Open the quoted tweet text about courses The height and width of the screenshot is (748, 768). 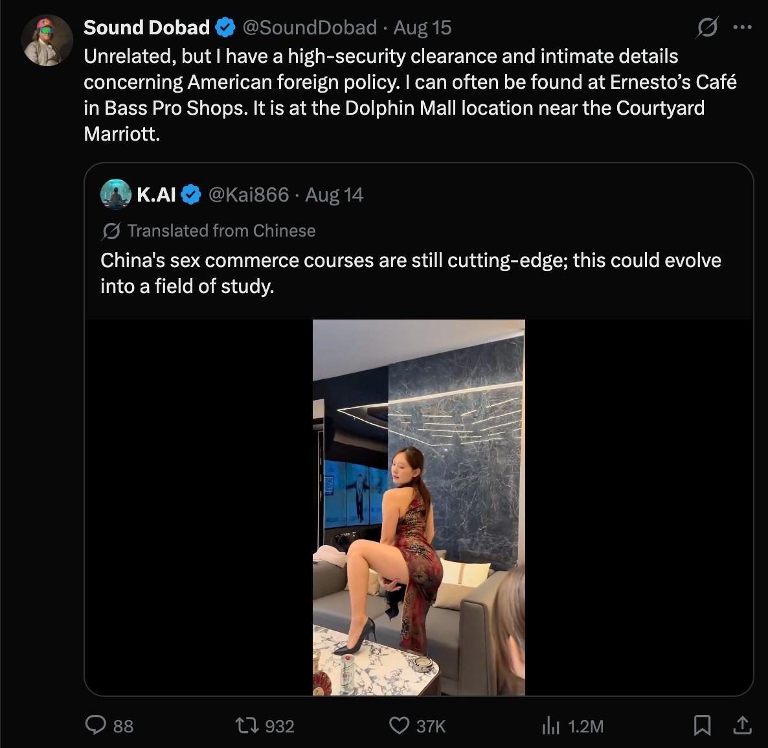[x=411, y=273]
